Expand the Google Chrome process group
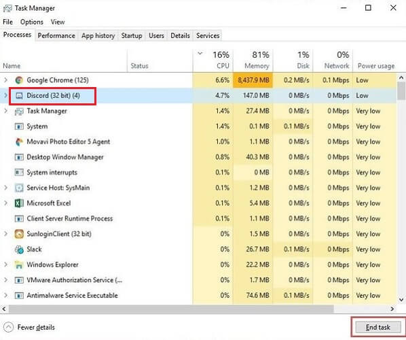The image size is (406, 340). (5, 80)
